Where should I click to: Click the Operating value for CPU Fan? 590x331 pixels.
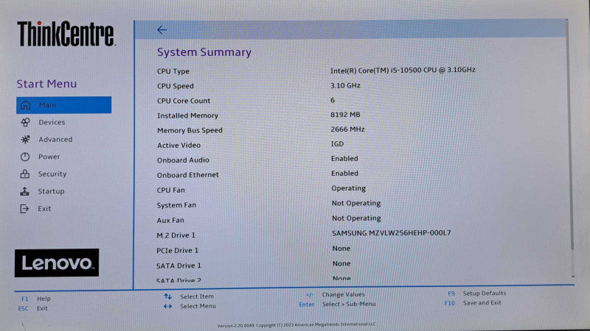(348, 188)
